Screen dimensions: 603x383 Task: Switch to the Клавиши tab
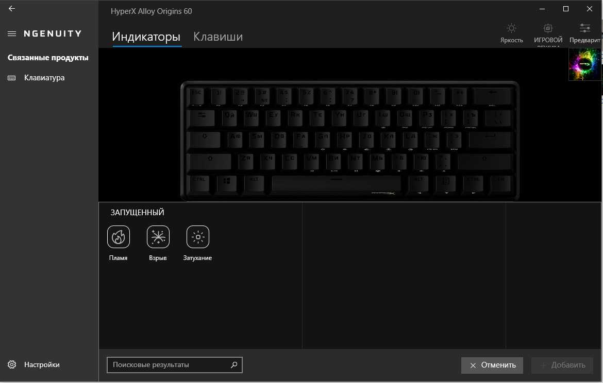coord(218,37)
